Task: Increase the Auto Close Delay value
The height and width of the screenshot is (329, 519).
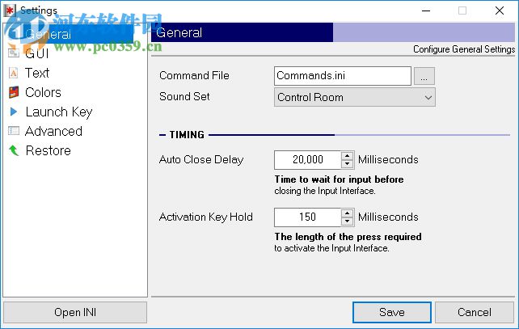Action: [348, 156]
